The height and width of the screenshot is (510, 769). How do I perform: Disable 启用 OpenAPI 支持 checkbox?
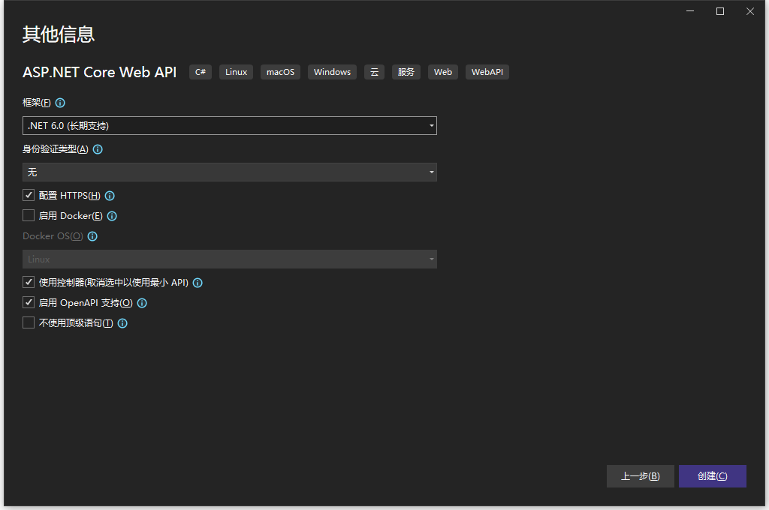[x=29, y=302]
